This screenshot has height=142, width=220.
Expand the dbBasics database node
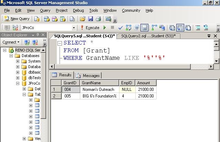coord(18,72)
